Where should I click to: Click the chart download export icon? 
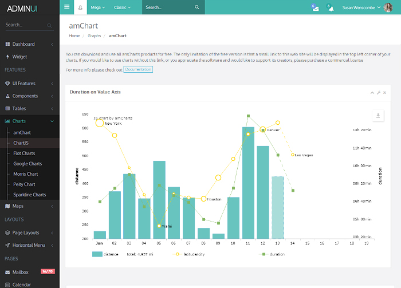[x=377, y=116]
